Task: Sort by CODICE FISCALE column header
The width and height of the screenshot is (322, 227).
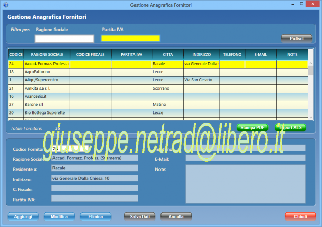Action: click(90, 55)
